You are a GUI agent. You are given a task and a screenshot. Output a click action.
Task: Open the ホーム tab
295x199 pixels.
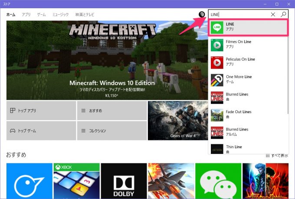pos(11,14)
